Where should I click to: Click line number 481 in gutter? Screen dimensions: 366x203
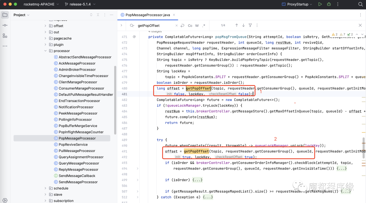tap(124, 94)
